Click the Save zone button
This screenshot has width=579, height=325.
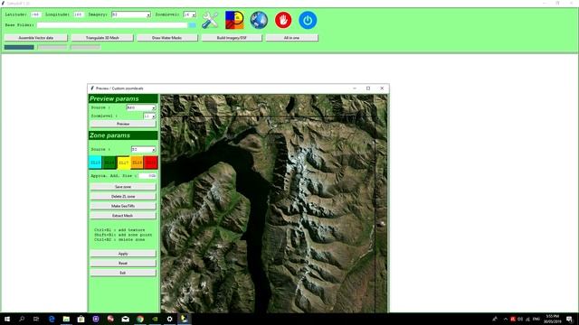[x=123, y=187]
